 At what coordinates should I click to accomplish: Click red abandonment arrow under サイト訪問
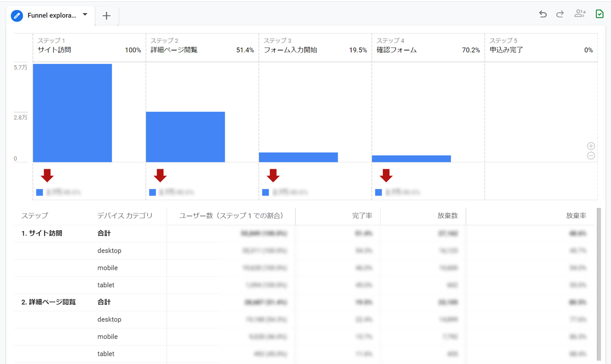tap(47, 176)
